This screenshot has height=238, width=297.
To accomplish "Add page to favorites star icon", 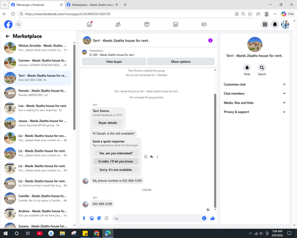I will click(250, 14).
